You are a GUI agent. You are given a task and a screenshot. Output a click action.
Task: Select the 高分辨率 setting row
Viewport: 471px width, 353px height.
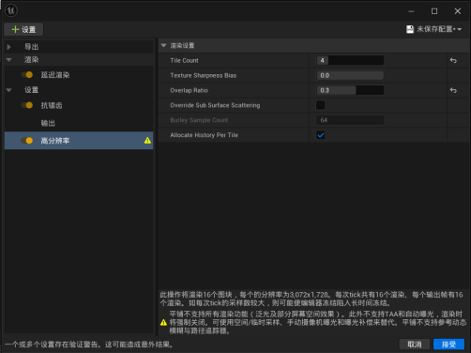(x=79, y=141)
